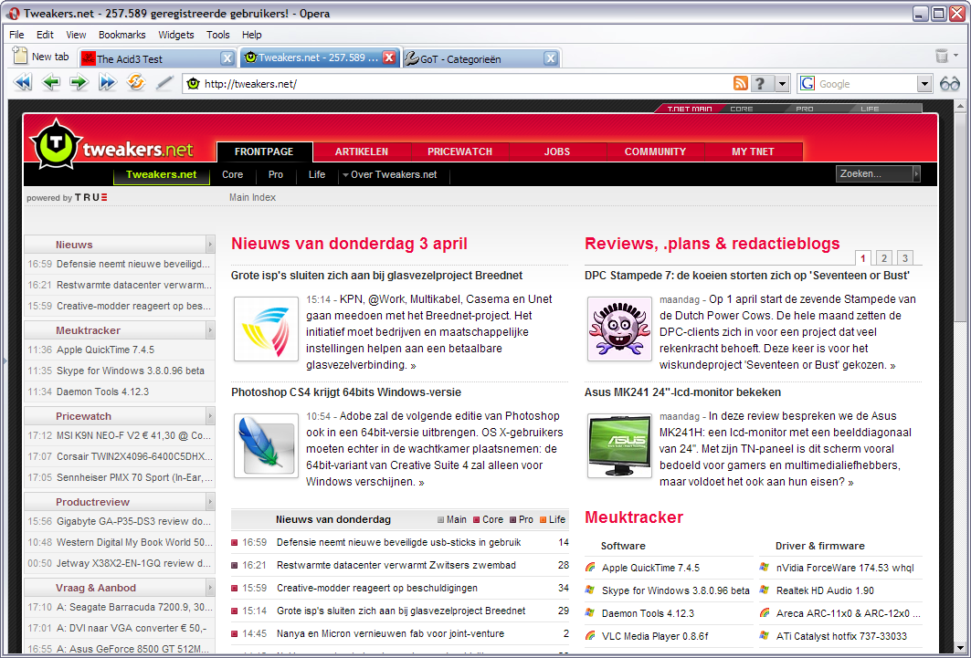Open Defensie usb-sticks news row at 16:59
Screen dimensions: 971x658
(399, 542)
